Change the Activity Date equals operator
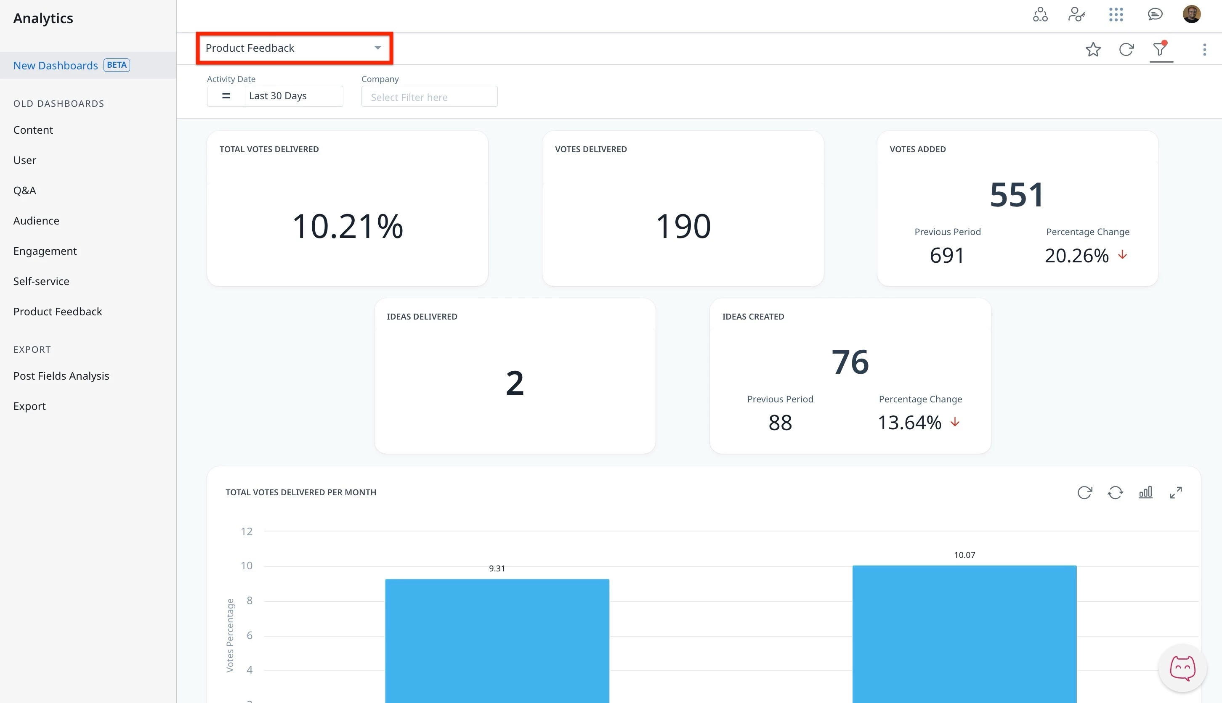 (x=226, y=96)
